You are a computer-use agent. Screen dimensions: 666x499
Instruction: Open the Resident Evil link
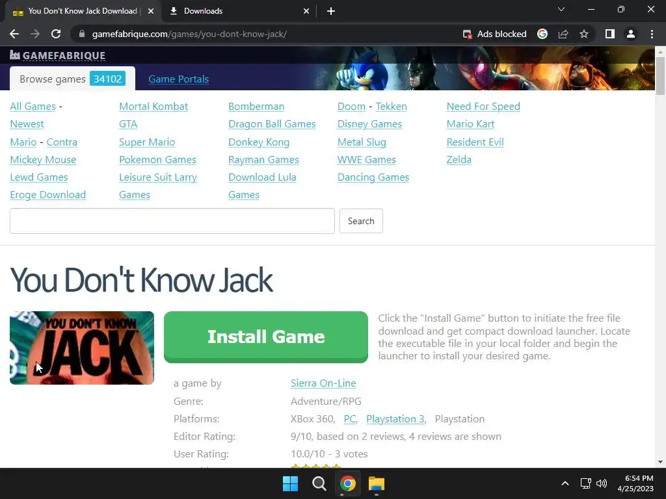pos(475,142)
